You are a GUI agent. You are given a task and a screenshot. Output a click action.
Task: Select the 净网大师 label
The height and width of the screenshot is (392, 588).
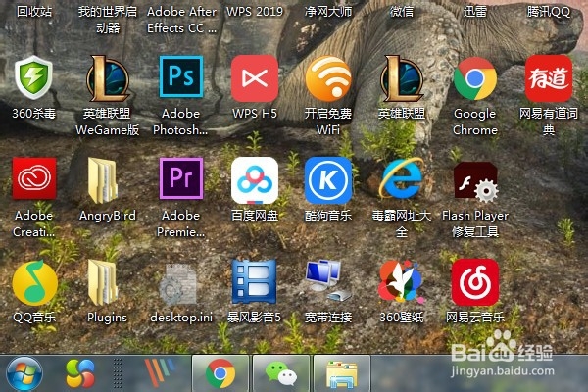tap(328, 11)
